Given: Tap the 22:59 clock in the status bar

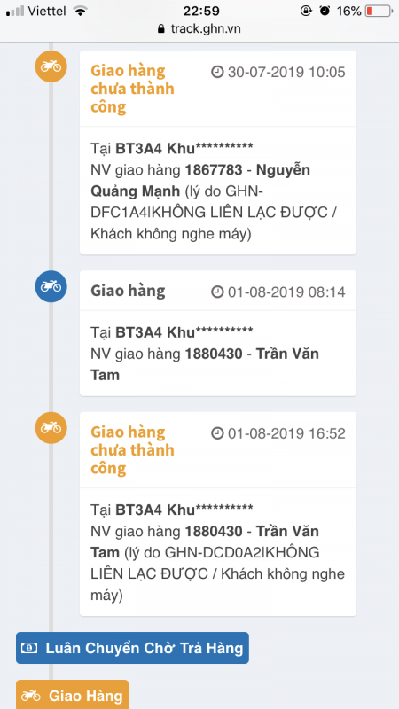Looking at the screenshot, I should click(x=201, y=11).
